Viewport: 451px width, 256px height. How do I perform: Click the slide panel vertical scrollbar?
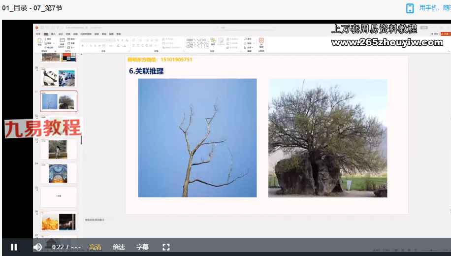81,140
